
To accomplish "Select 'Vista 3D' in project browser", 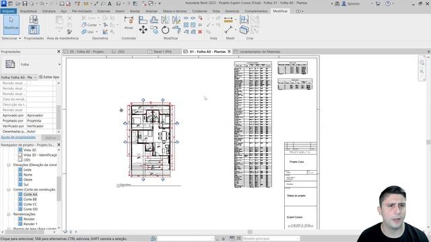I will coord(30,150).
